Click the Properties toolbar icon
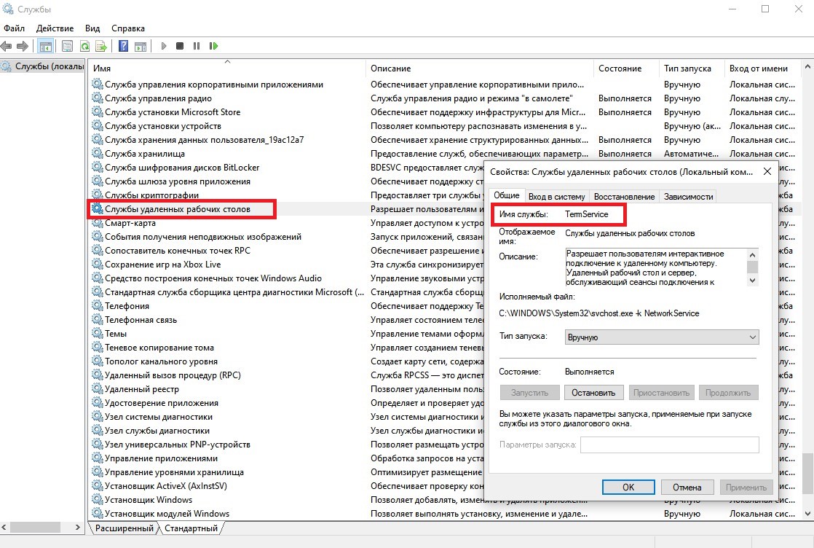 coord(67,46)
